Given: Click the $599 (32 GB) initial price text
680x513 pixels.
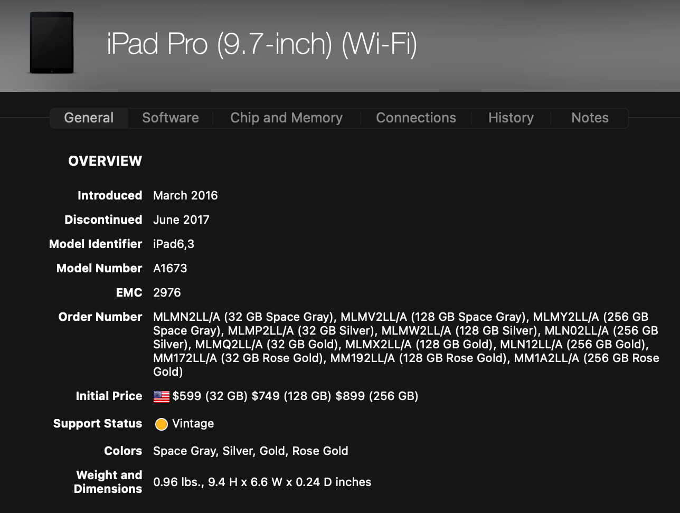Looking at the screenshot, I should point(210,396).
